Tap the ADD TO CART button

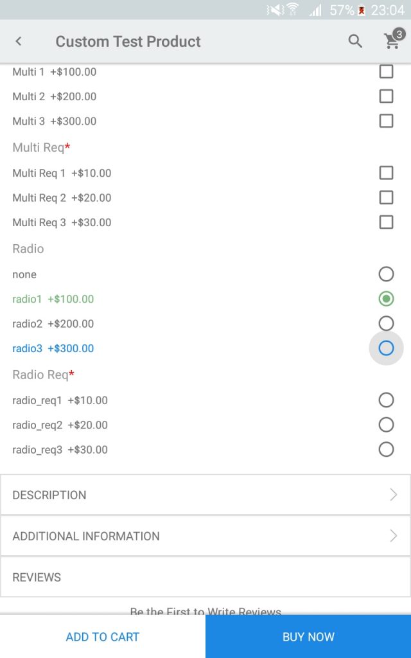click(x=103, y=637)
